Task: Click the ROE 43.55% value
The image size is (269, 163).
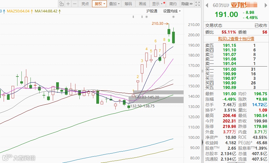Action: (x=260, y=137)
